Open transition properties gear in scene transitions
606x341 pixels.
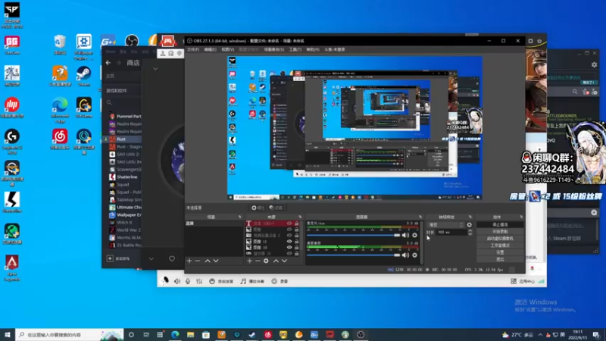click(x=469, y=224)
